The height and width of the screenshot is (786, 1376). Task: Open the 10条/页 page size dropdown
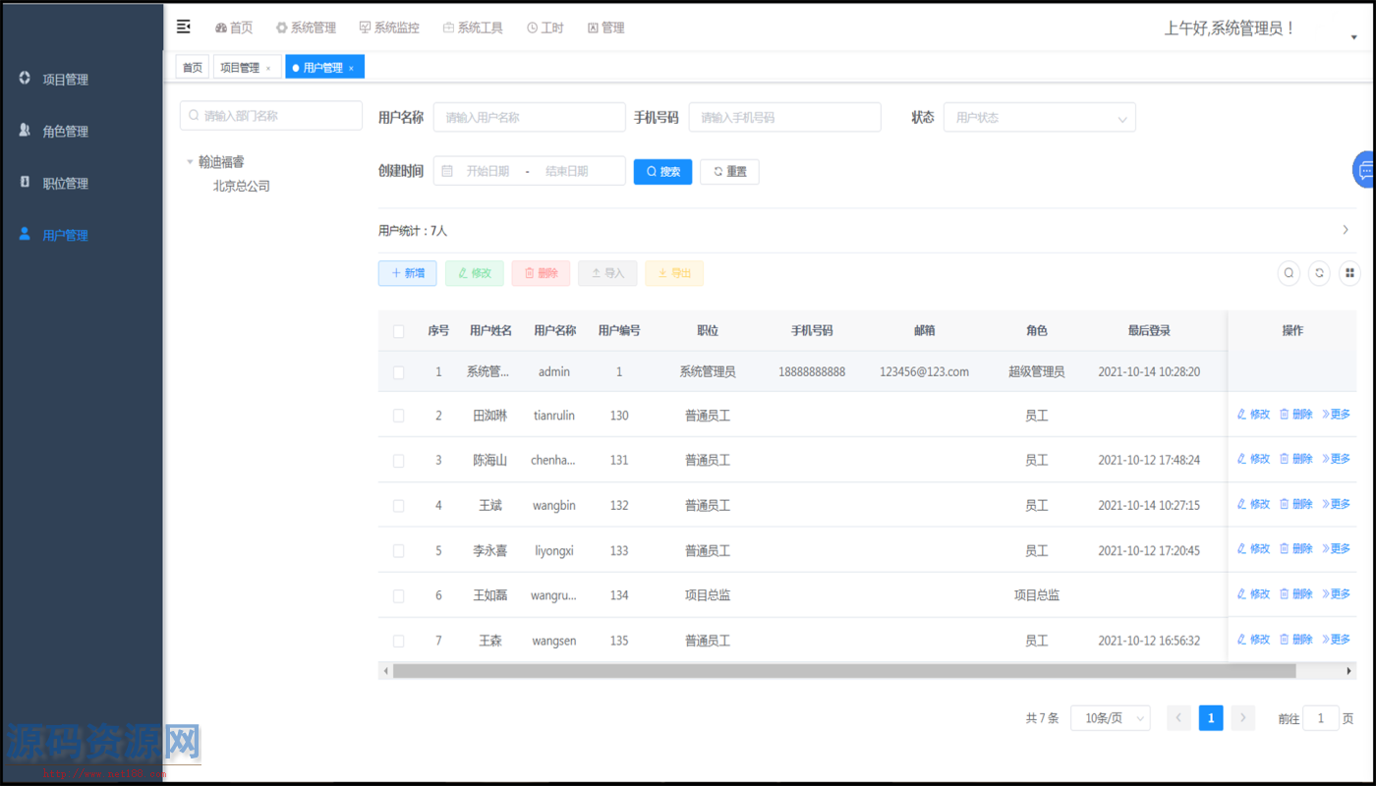click(1110, 718)
